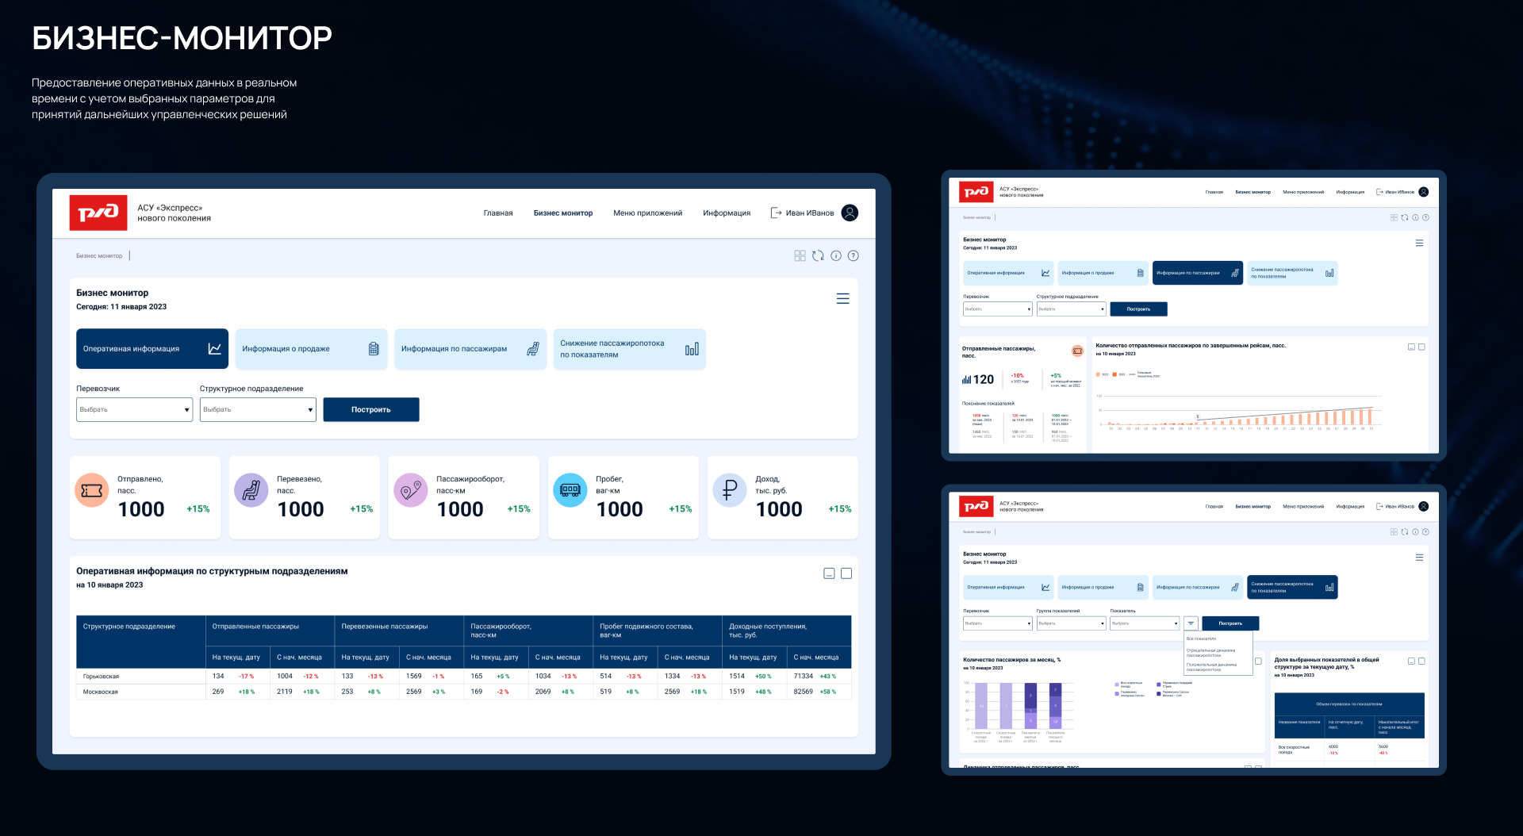Expand the Группа показателей dropdown
1523x836 pixels.
coord(1071,623)
